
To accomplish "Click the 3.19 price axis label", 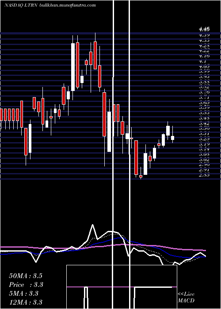I will (x=204, y=144).
